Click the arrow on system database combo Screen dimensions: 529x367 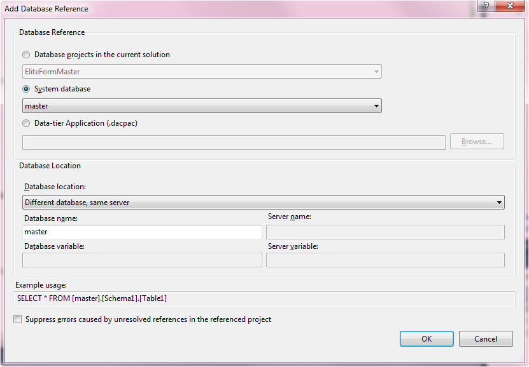[376, 106]
